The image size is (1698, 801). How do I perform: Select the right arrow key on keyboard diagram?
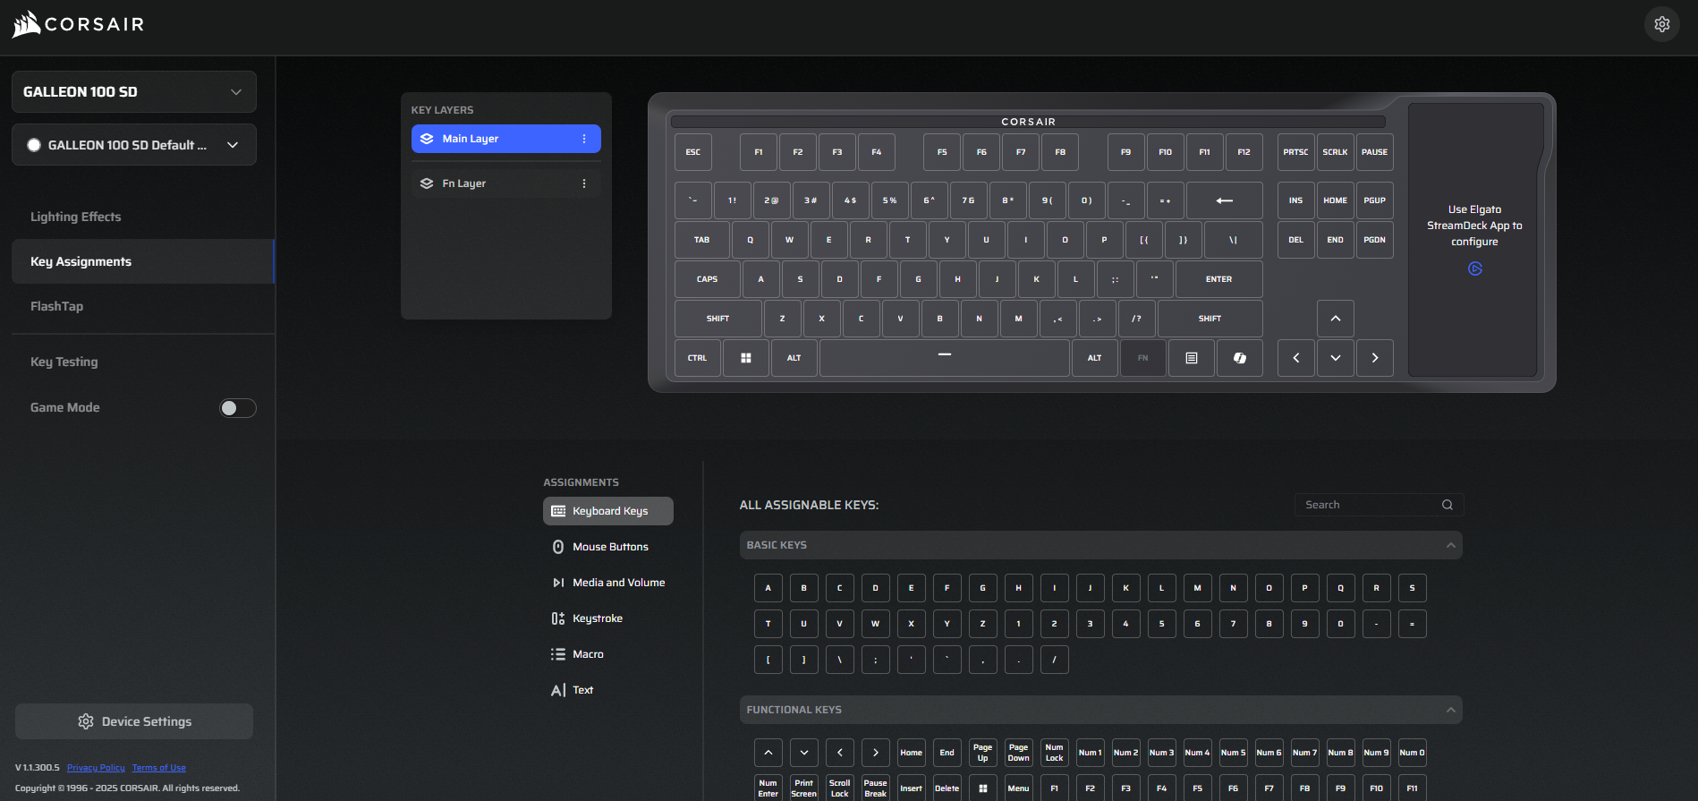pos(1374,358)
